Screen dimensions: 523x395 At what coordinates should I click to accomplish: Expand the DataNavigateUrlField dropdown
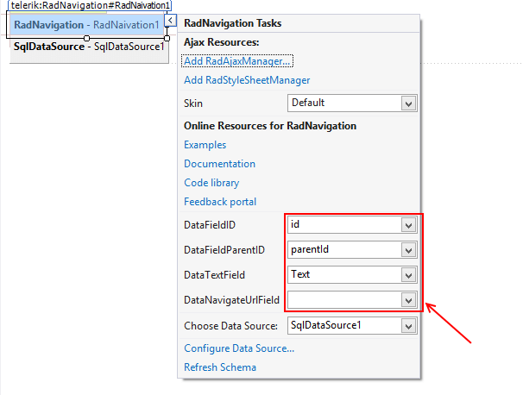[408, 300]
